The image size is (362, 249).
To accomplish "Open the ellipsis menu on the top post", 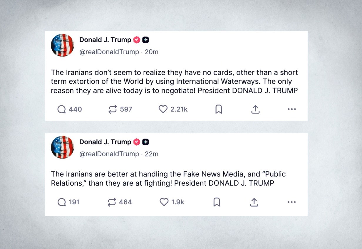I will click(x=292, y=109).
